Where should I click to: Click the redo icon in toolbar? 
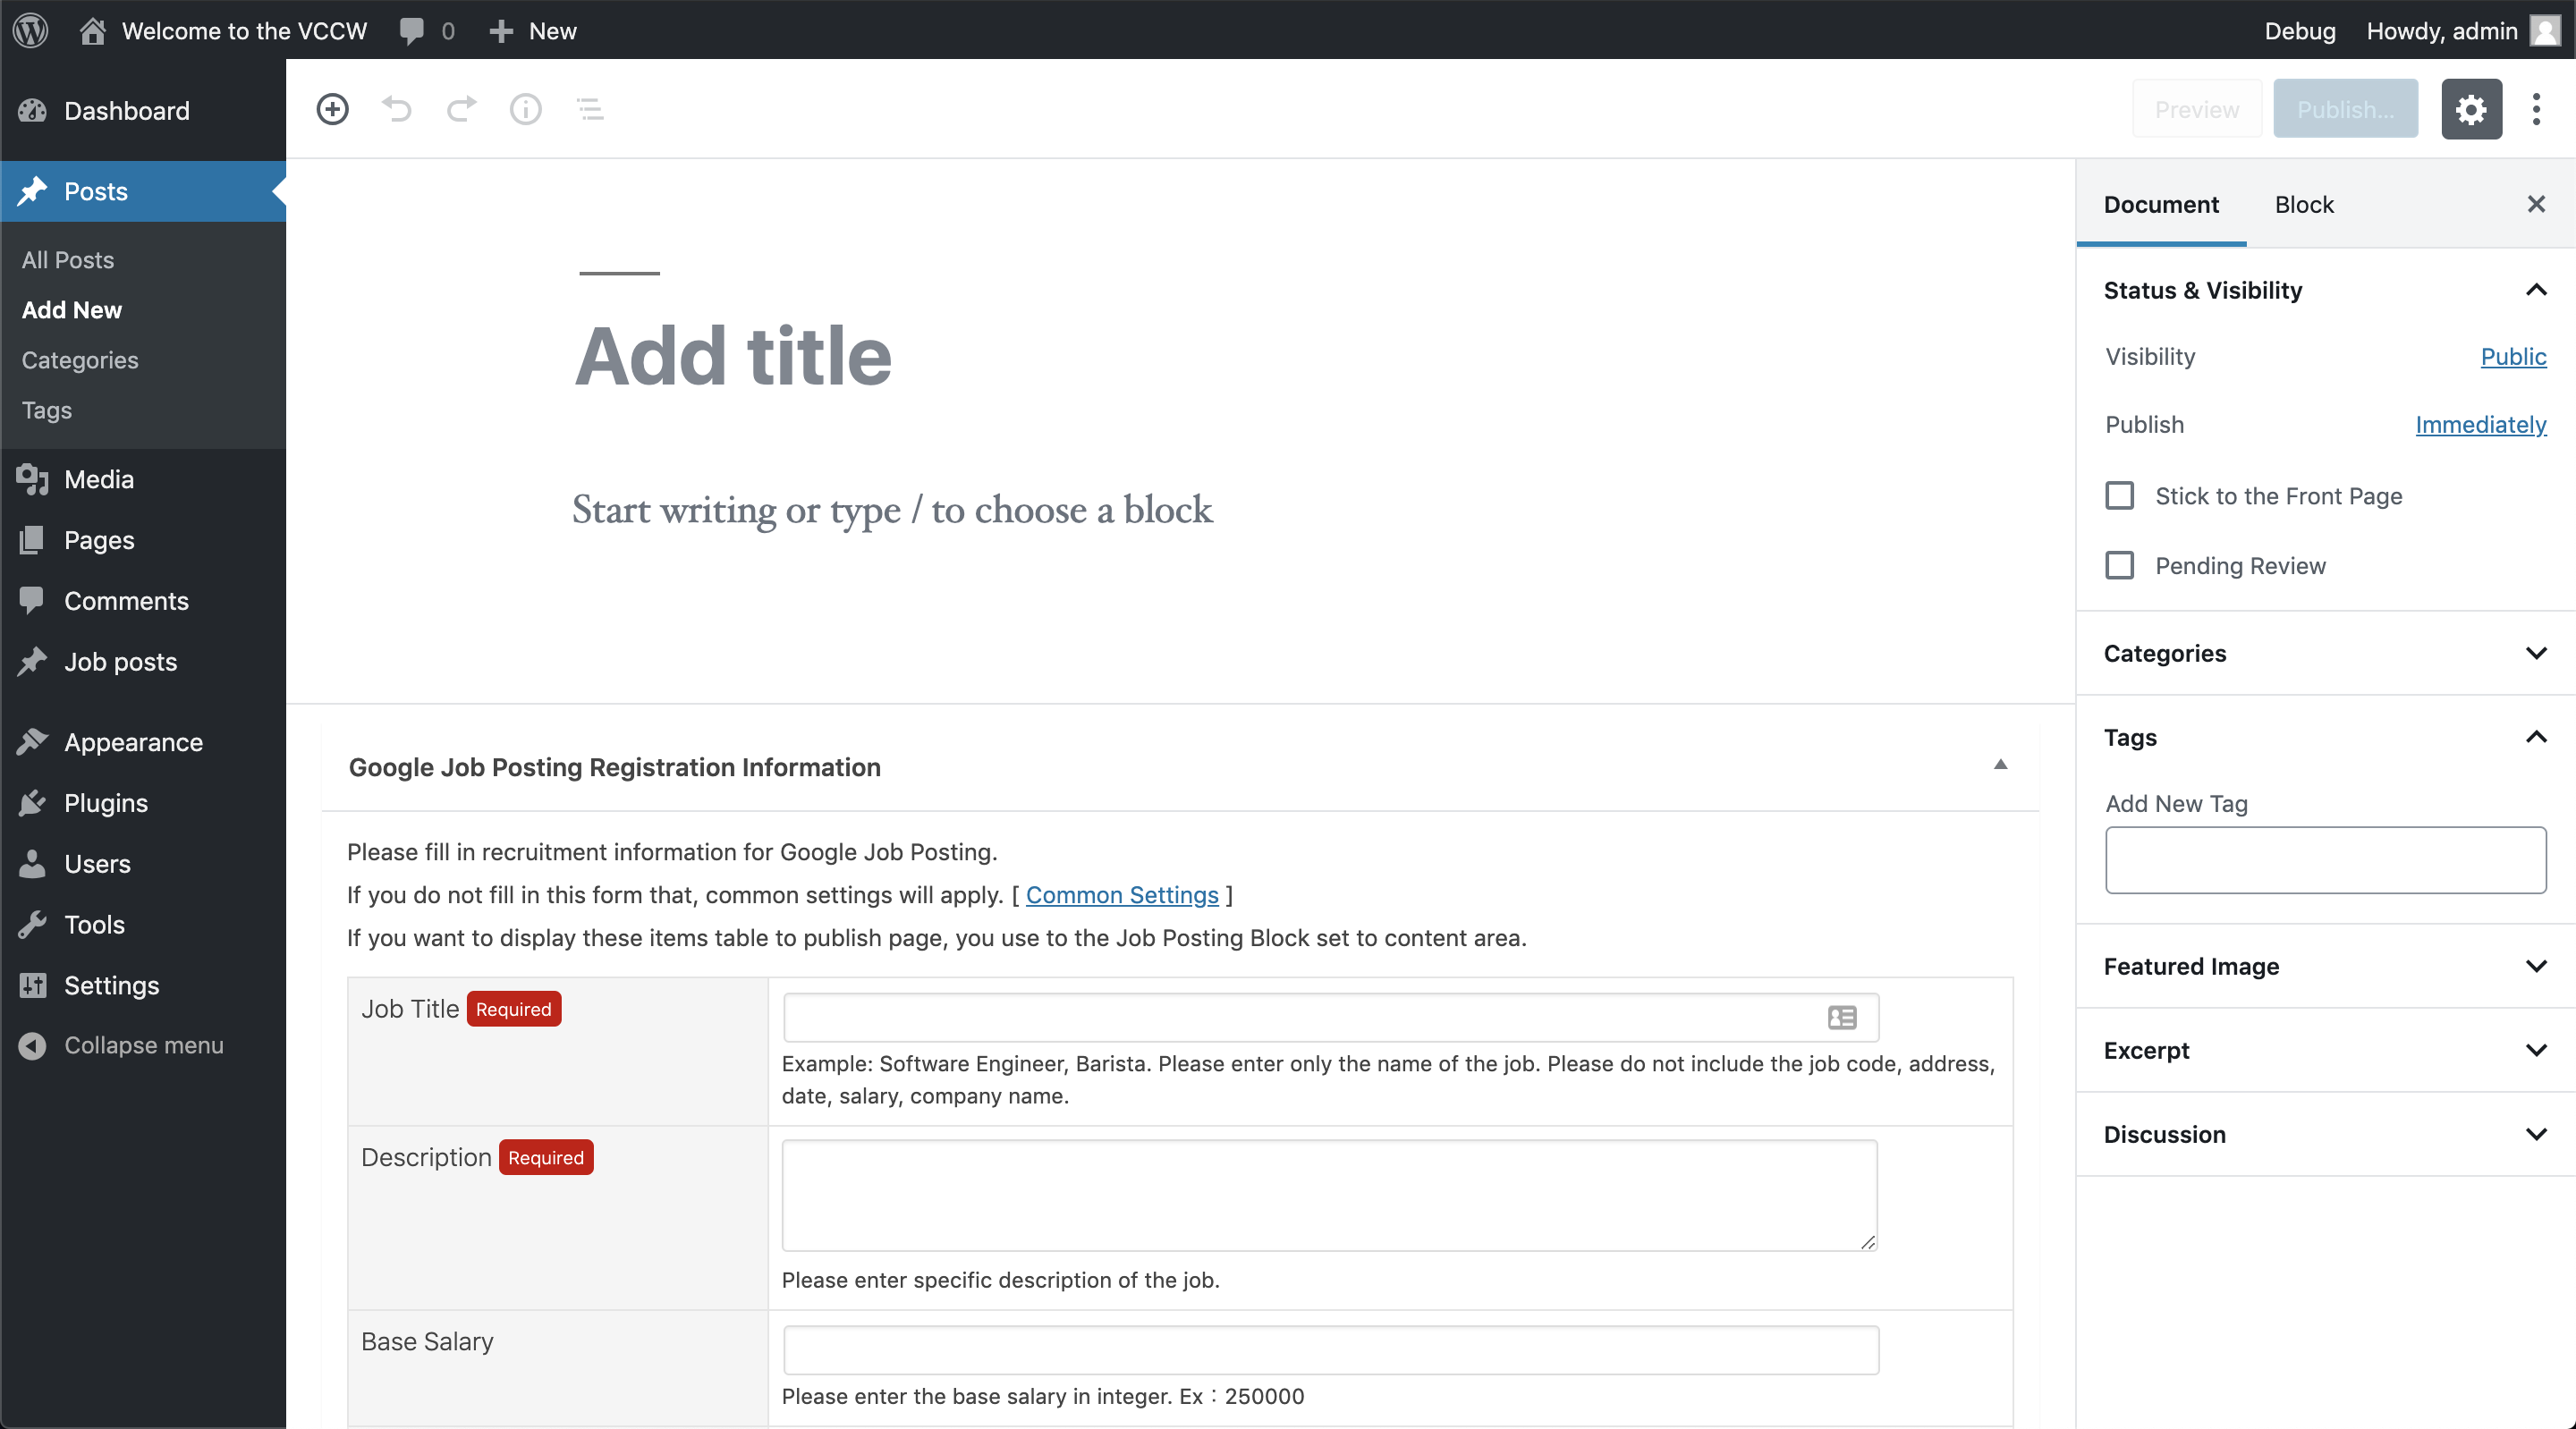point(461,109)
